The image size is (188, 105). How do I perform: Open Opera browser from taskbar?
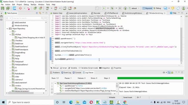[91, 102]
